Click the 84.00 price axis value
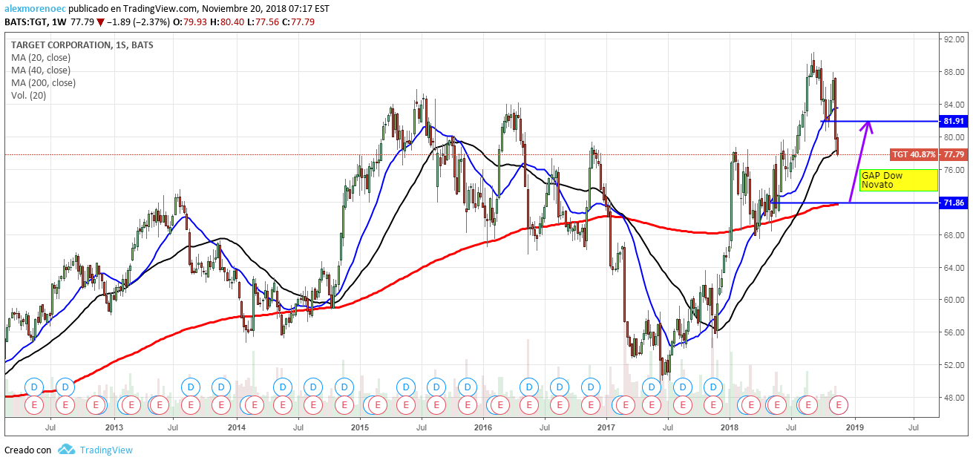The image size is (973, 463). [x=953, y=105]
